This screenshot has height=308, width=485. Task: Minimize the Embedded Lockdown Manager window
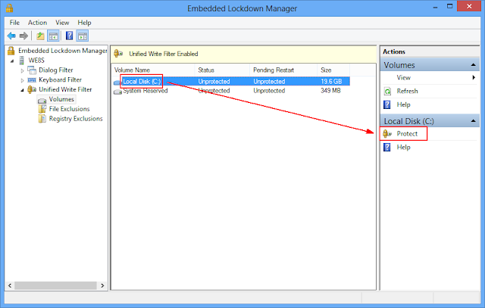[435, 7]
